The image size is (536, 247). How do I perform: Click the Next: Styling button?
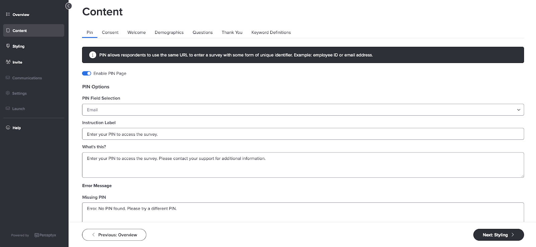(498, 235)
